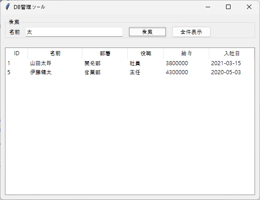Minimize the DB管理ツール window

[208, 7]
